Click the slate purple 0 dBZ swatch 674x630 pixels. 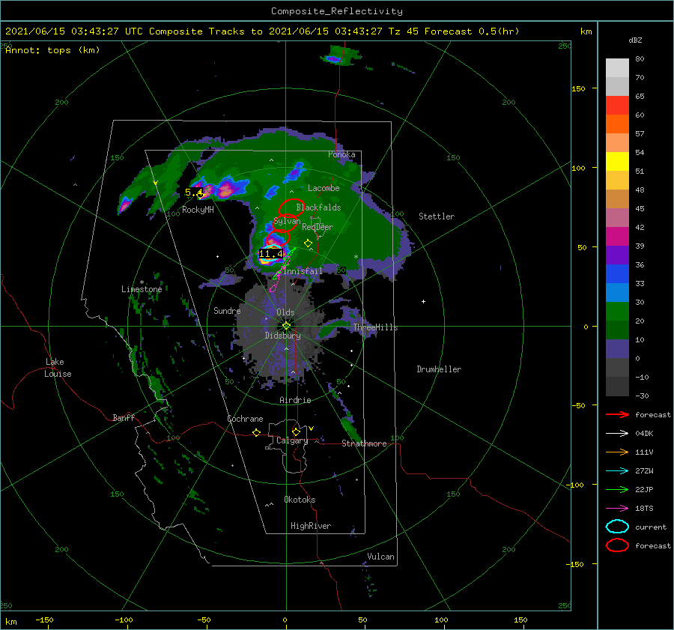click(x=617, y=348)
